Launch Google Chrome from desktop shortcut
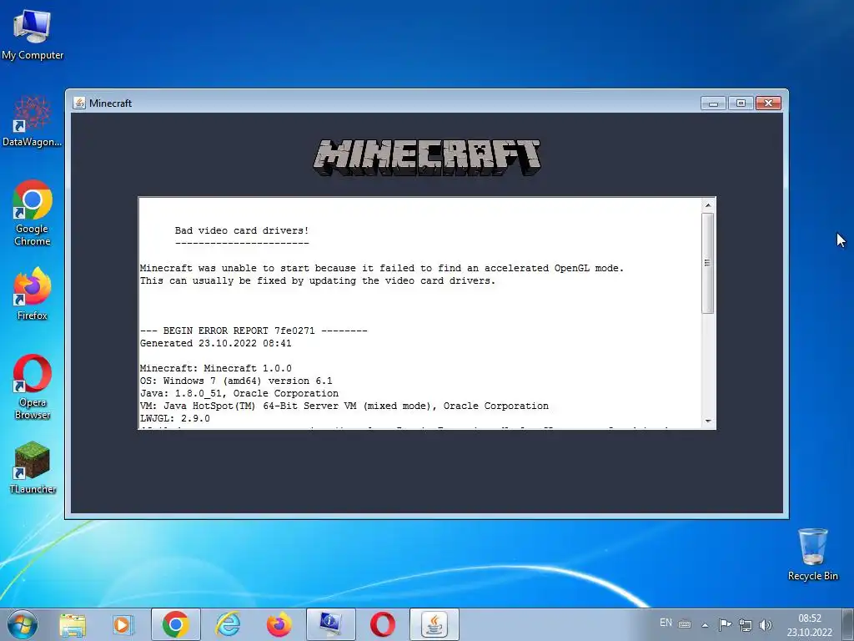This screenshot has height=641, width=854. 33,213
